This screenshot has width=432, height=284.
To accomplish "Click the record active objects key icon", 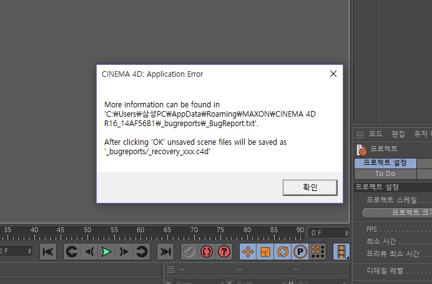I will click(189, 252).
